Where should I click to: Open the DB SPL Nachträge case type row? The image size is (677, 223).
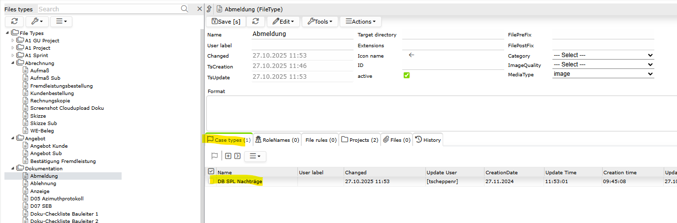click(240, 181)
